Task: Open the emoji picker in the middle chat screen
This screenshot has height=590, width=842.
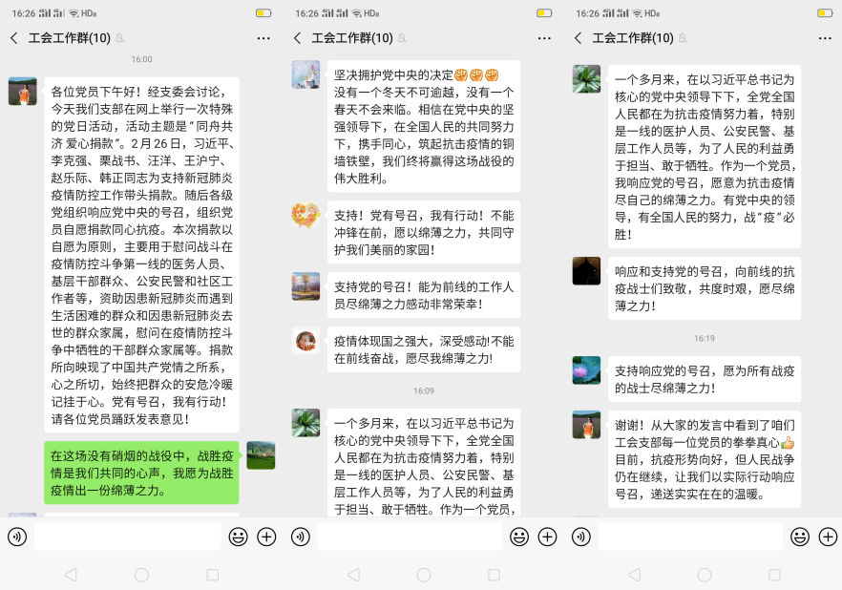Action: (x=519, y=537)
